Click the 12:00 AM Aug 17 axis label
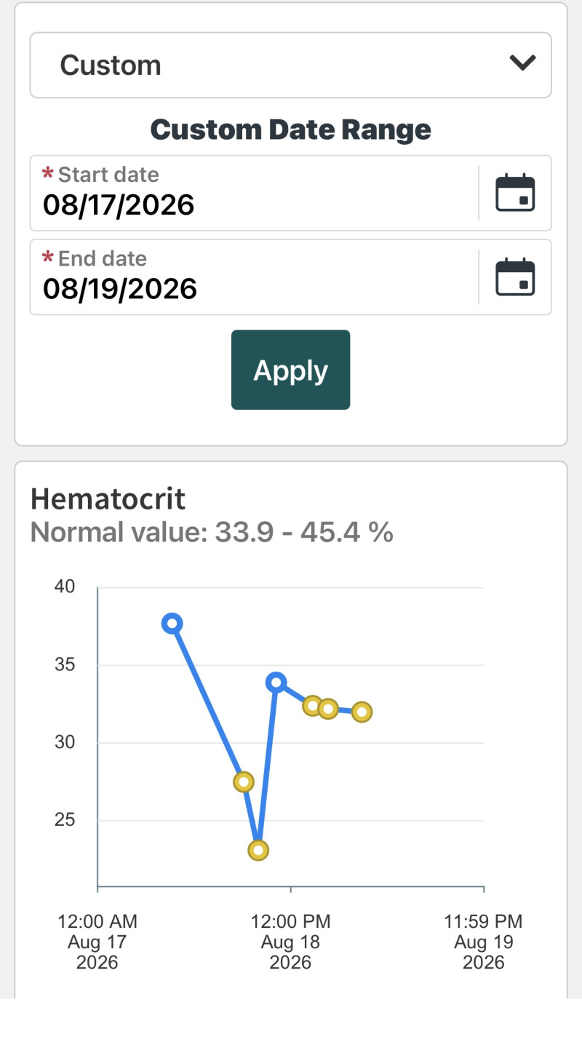 [x=97, y=942]
